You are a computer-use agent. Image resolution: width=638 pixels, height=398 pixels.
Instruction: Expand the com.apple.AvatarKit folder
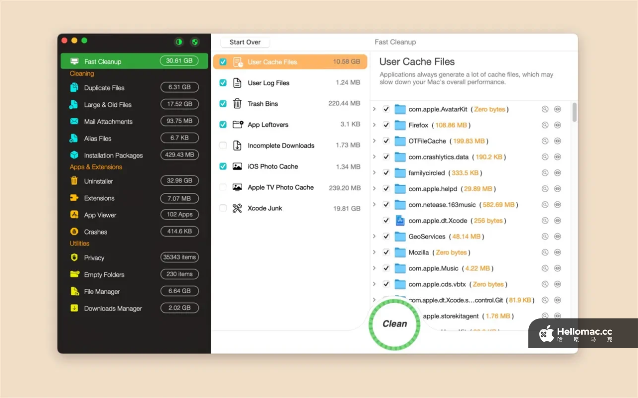click(374, 109)
